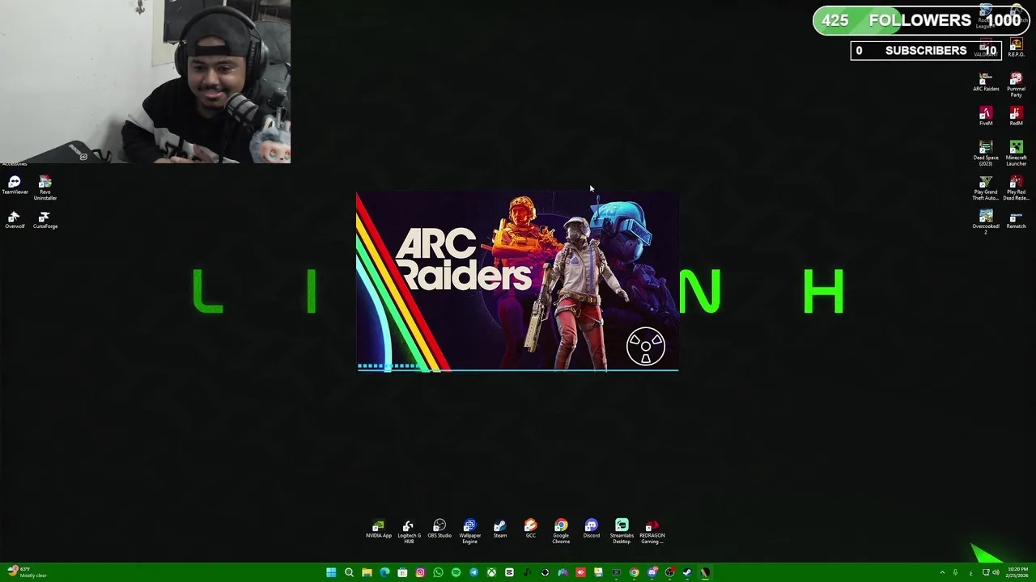
Task: Open the Discord desktop shortcut
Action: click(x=592, y=529)
